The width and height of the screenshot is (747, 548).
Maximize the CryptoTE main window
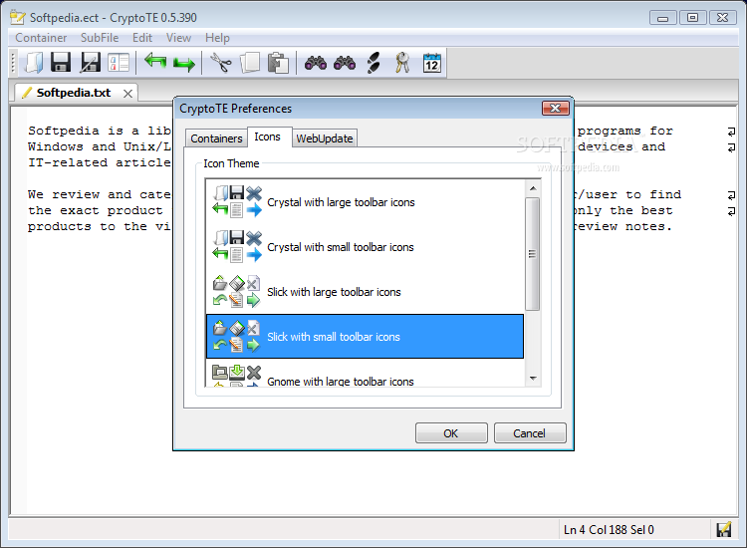coord(692,18)
